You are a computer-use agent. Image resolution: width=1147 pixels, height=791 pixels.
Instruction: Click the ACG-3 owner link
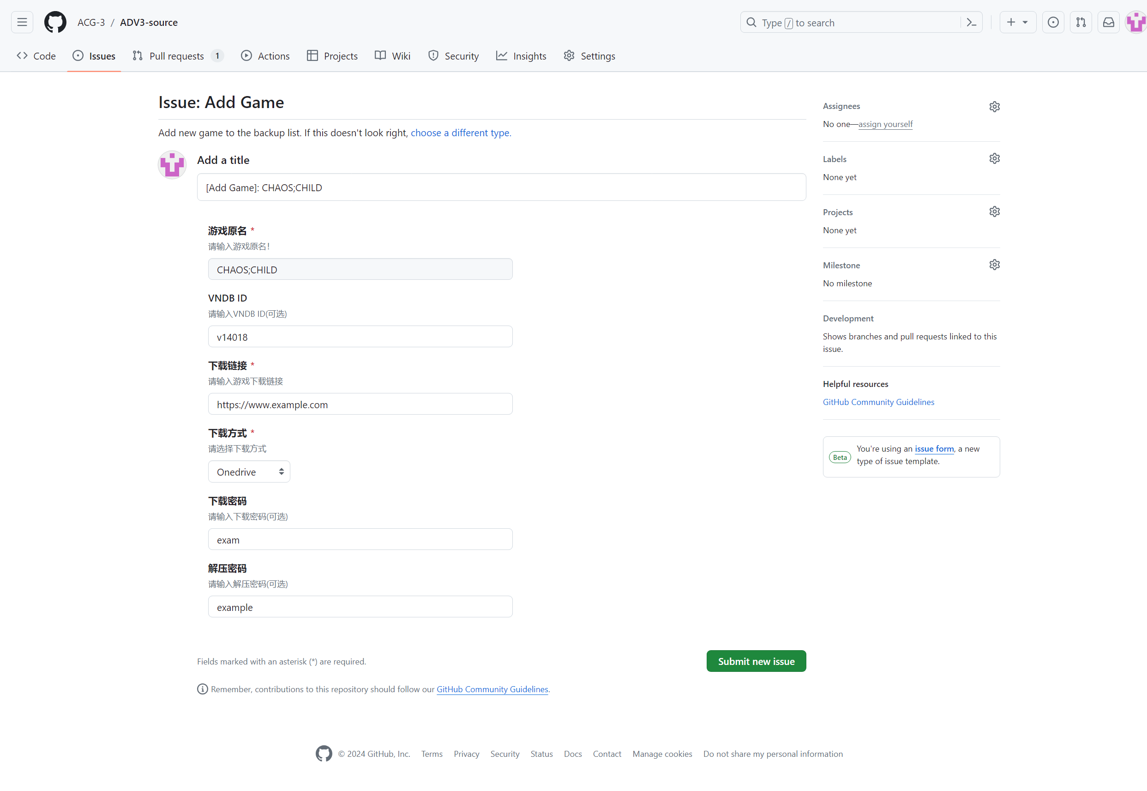91,22
